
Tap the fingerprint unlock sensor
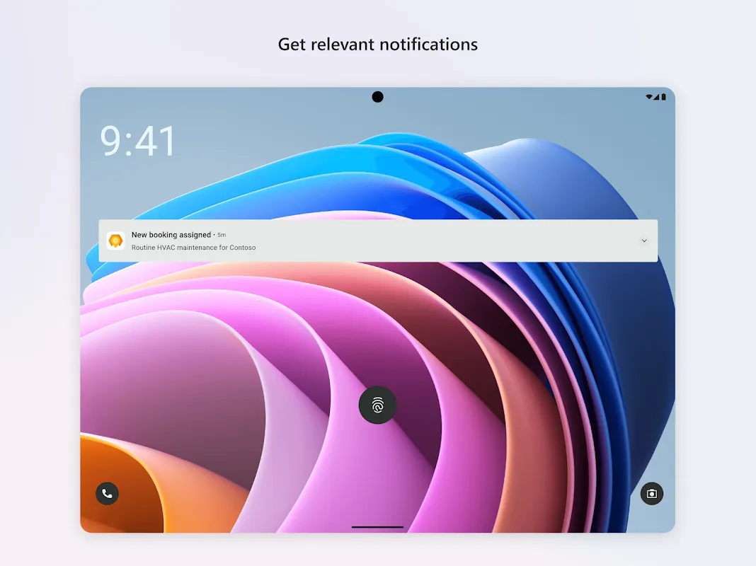(x=377, y=405)
